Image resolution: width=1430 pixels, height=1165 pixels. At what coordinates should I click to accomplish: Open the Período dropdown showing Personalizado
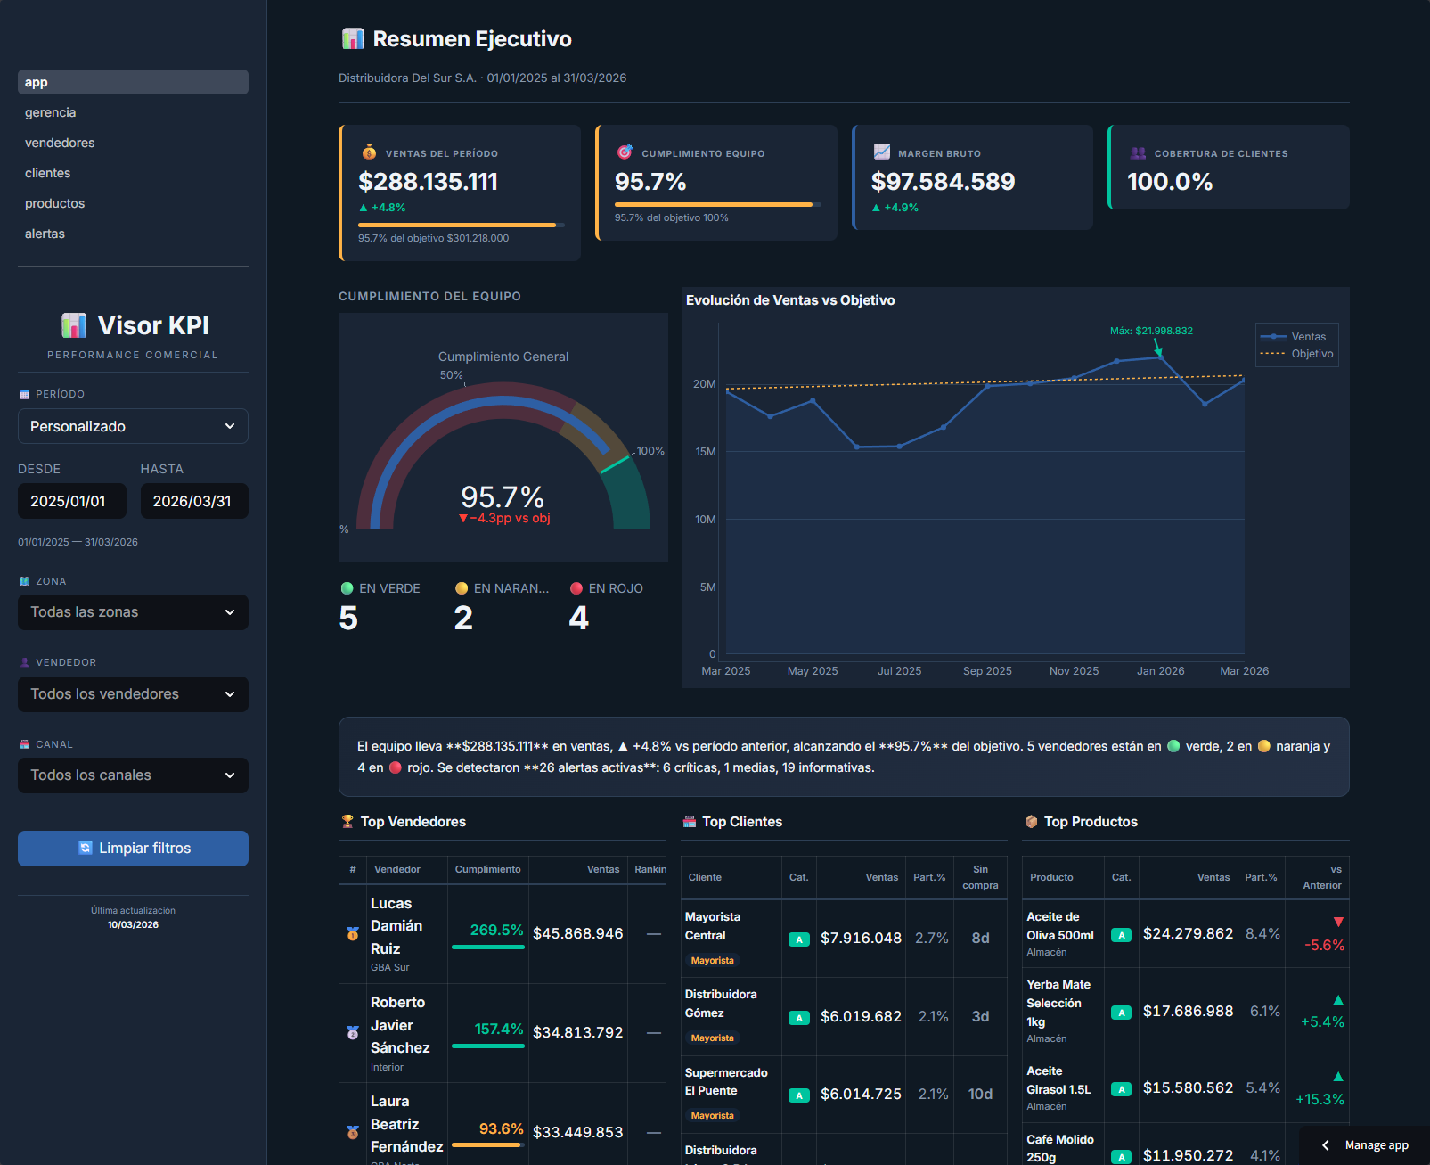click(133, 426)
